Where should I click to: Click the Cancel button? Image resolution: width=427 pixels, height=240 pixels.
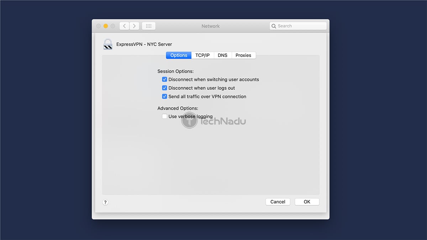[x=278, y=202]
